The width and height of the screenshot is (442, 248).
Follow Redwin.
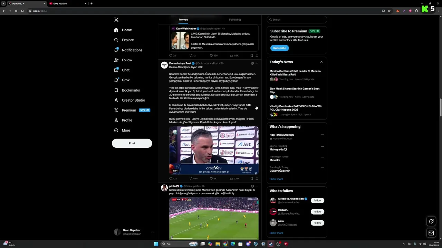click(317, 211)
